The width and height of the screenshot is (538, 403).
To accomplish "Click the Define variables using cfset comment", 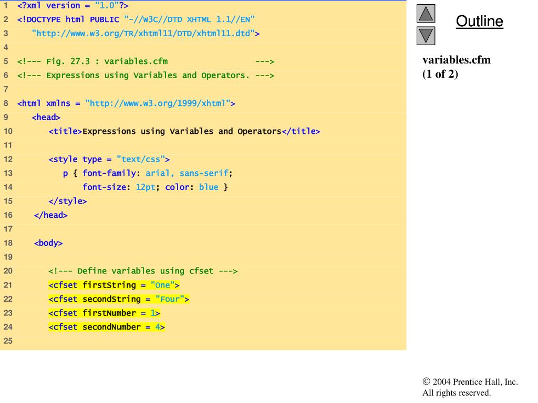I will coord(143,271).
